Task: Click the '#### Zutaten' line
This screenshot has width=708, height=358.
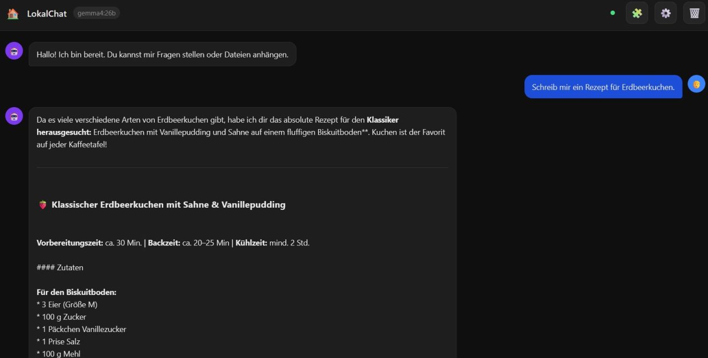Action: pos(60,267)
